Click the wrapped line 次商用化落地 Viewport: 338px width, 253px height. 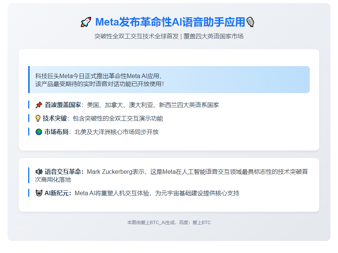click(53, 180)
